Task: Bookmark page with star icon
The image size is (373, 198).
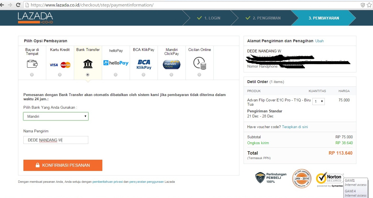Action: (x=369, y=5)
